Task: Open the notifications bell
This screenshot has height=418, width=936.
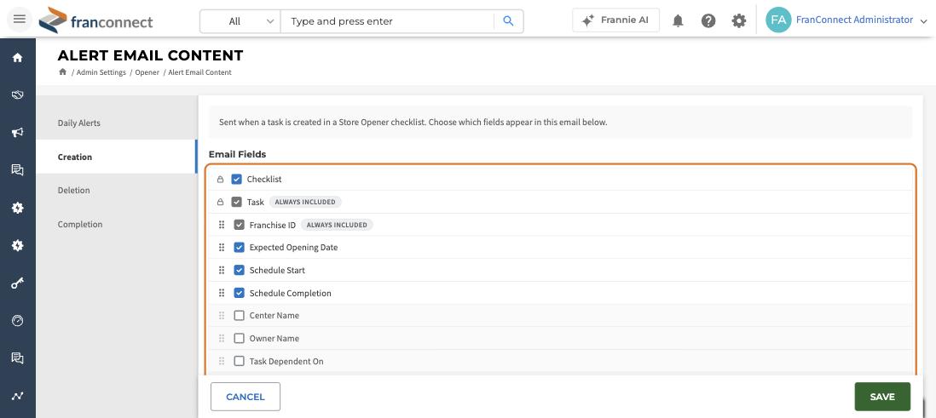Action: [x=678, y=21]
